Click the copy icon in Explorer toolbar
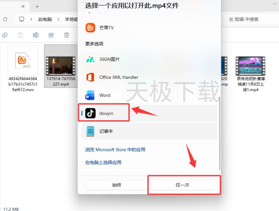This screenshot has height=211, width=279. coord(5,35)
